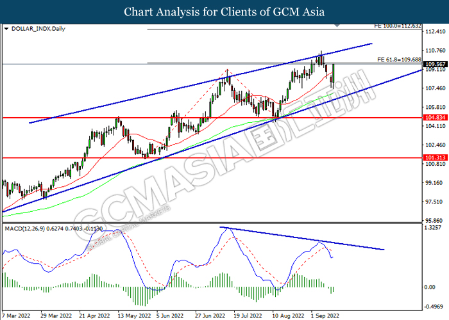Click the 95.860 price scale value
Screen dimensions: 449x320
coord(436,221)
